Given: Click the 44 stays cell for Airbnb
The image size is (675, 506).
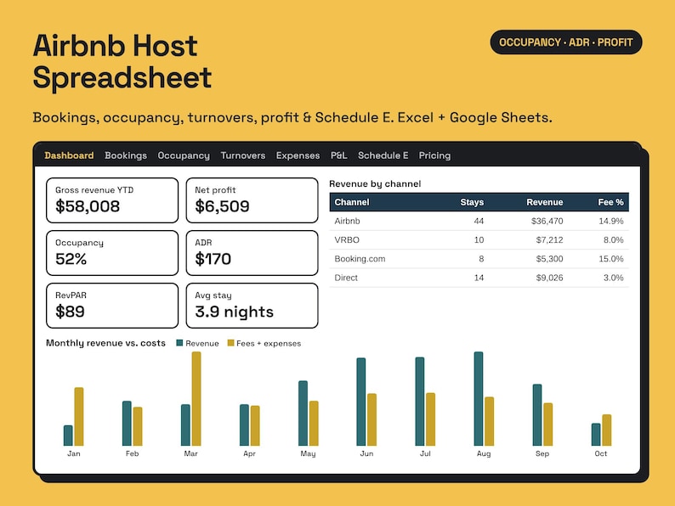Looking at the screenshot, I should pos(479,221).
